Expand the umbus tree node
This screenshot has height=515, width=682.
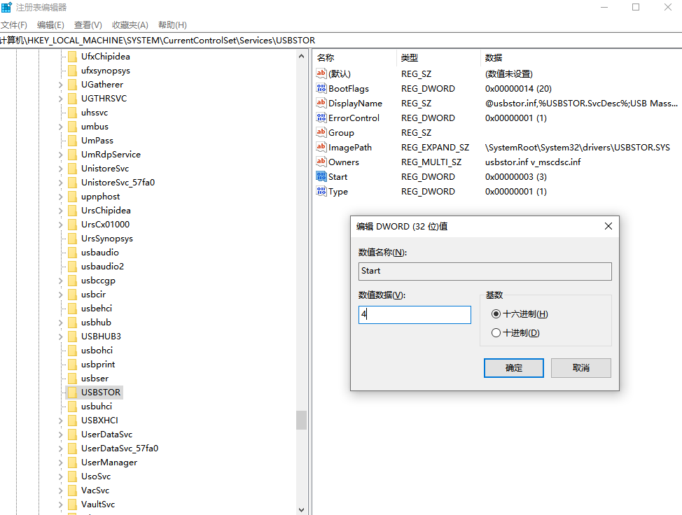60,127
